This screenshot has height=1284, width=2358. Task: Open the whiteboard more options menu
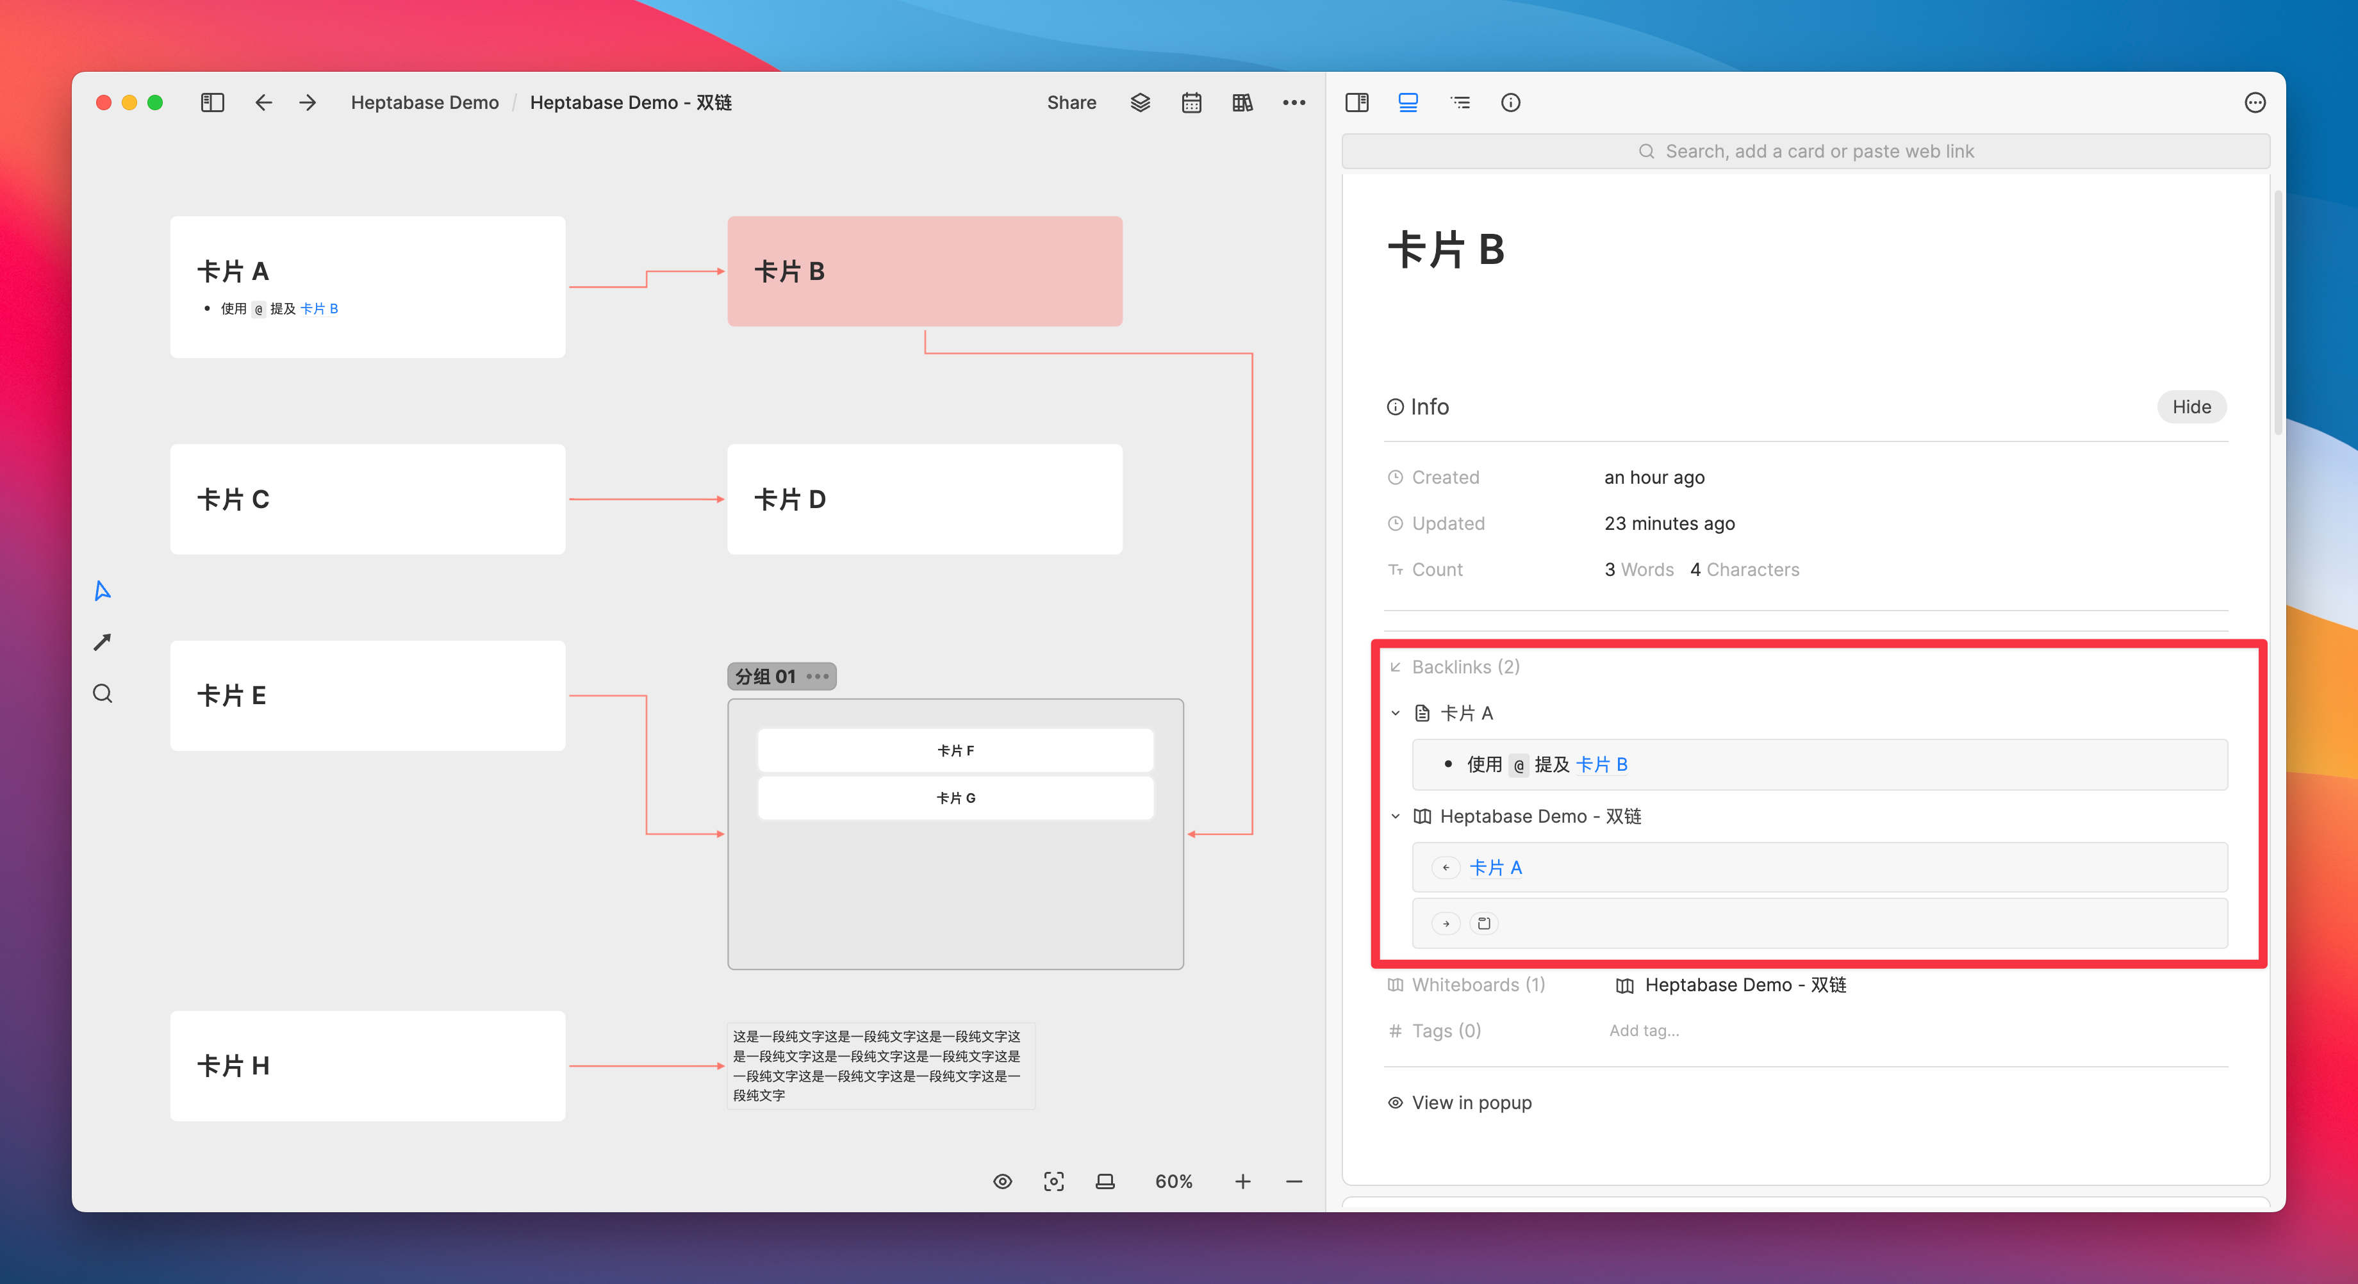pos(1294,103)
